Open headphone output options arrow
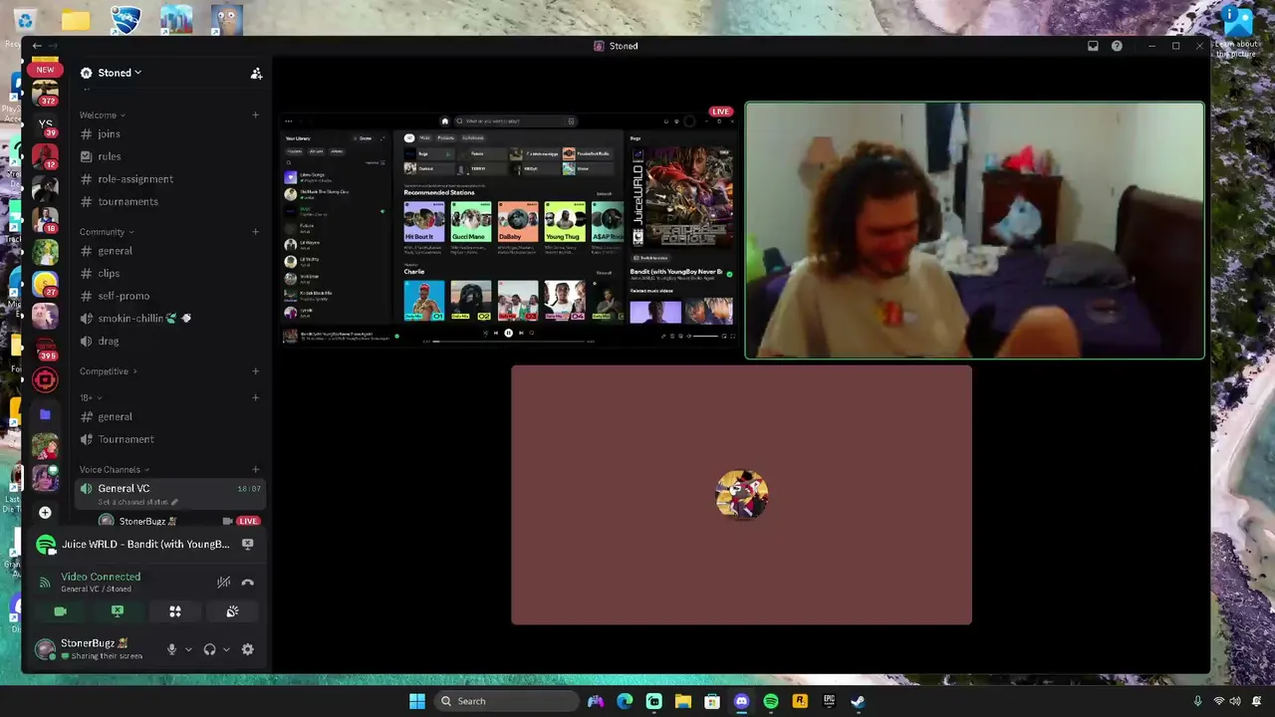 pos(226,649)
